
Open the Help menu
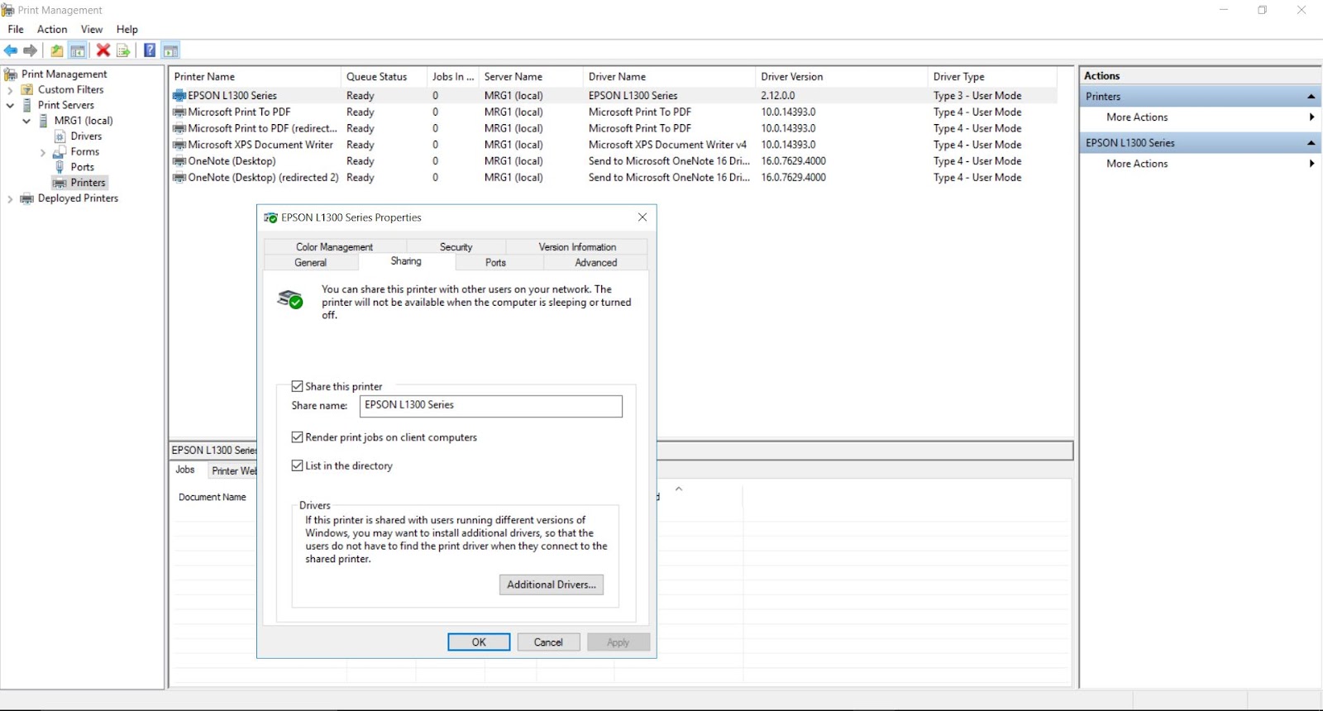(x=127, y=30)
